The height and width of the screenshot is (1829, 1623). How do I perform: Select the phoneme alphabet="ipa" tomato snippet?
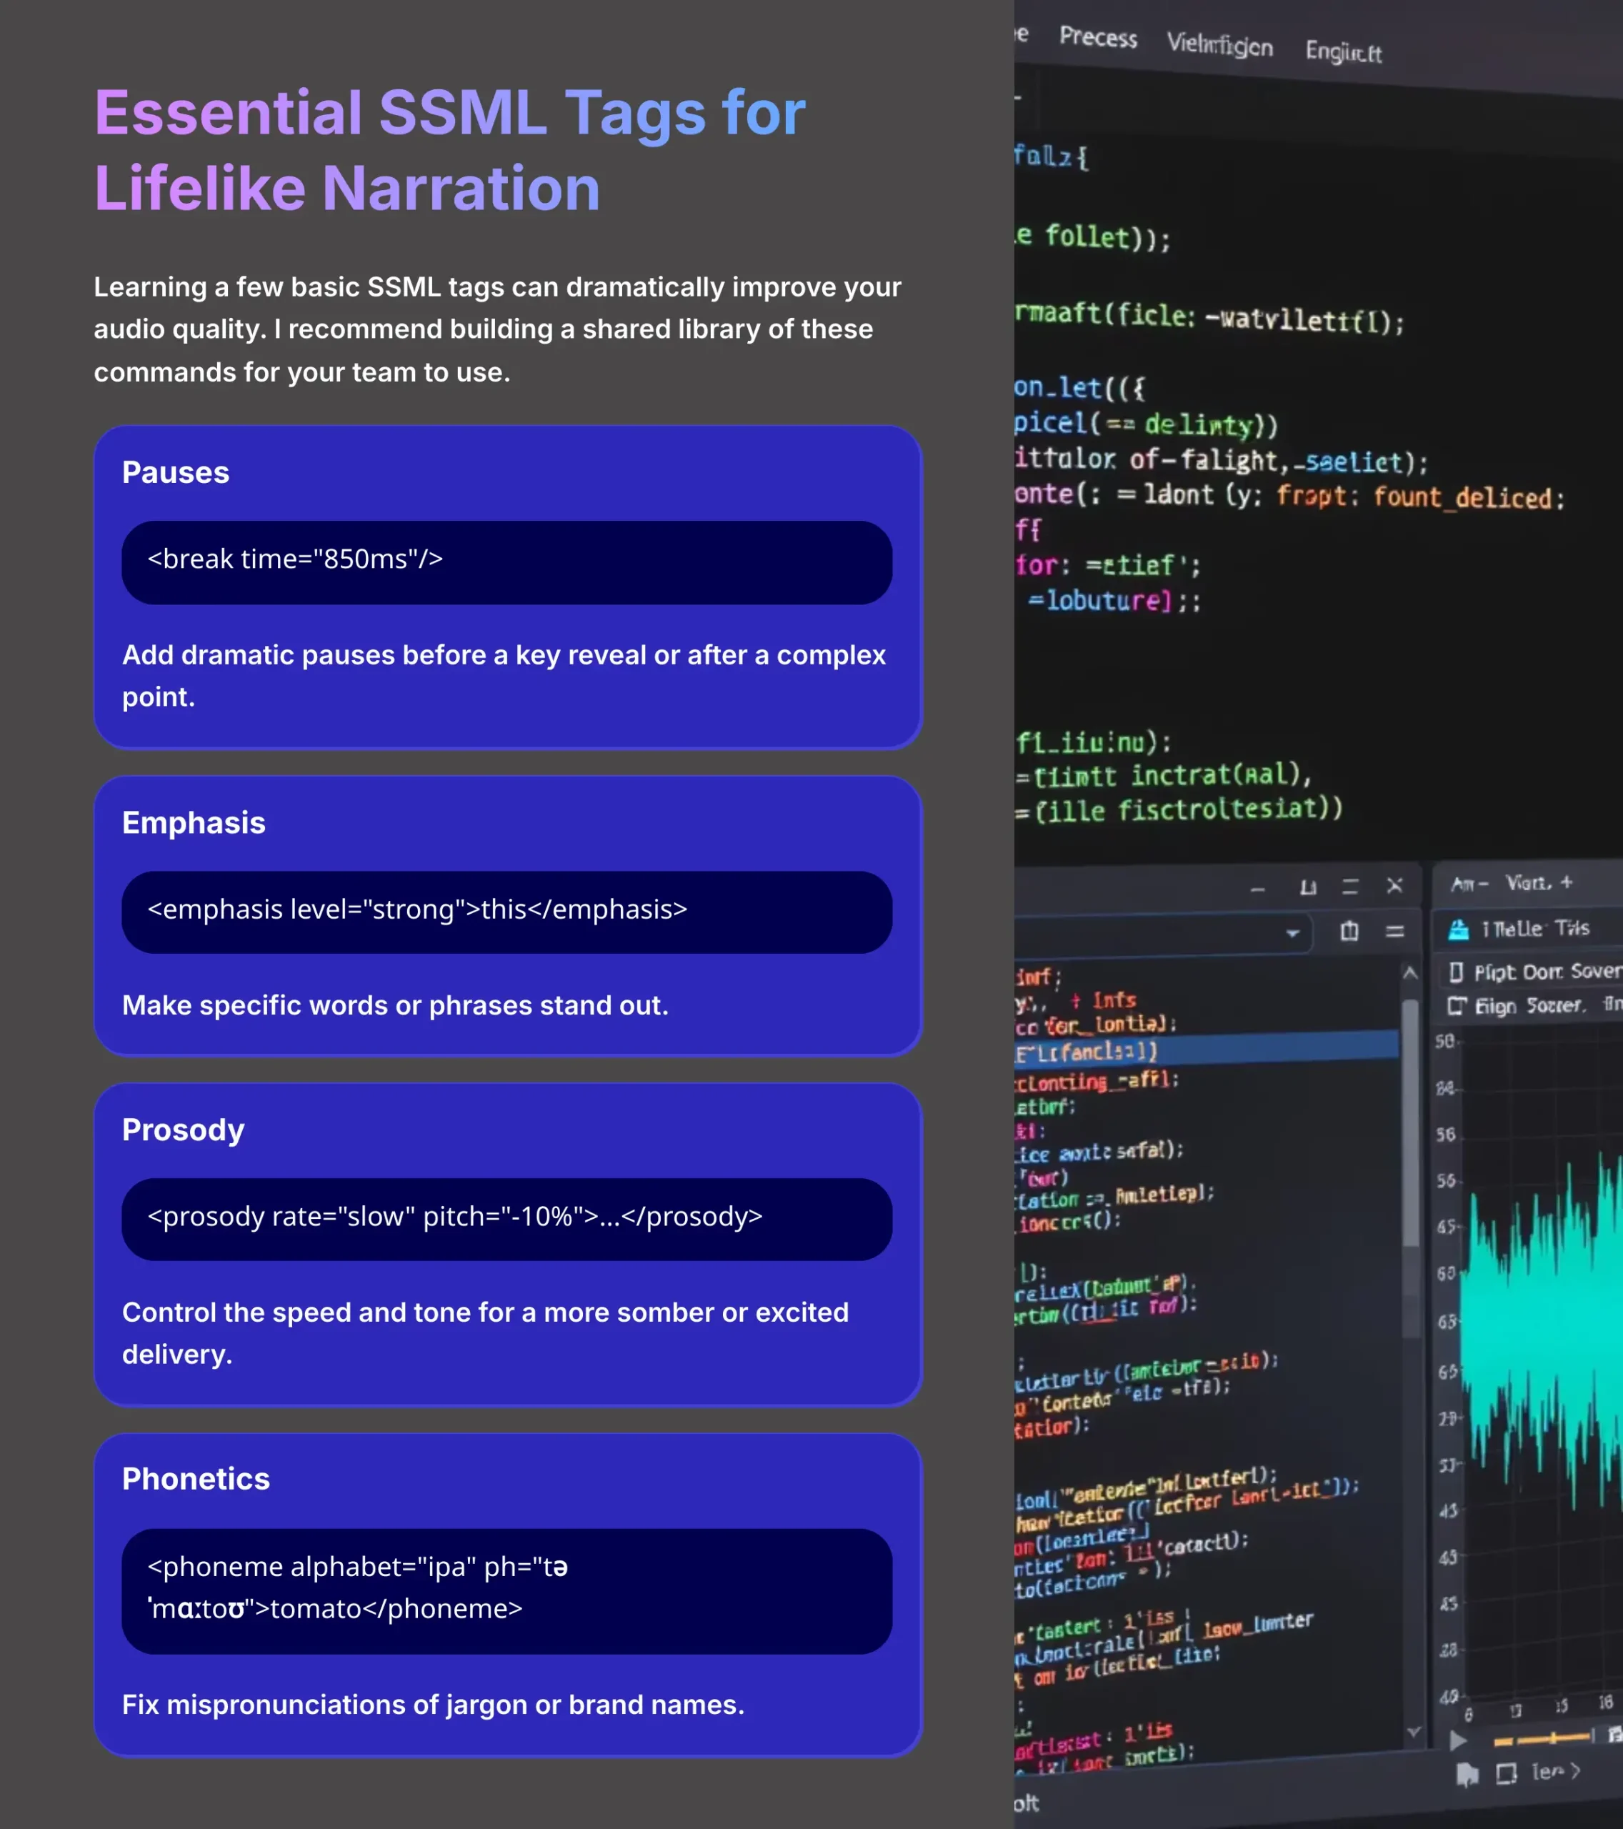tap(506, 1591)
